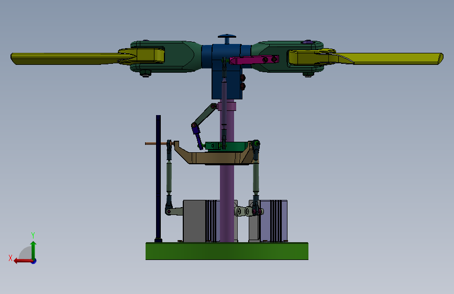
Task: Select the green upper scissor link arm
Action: [205, 115]
